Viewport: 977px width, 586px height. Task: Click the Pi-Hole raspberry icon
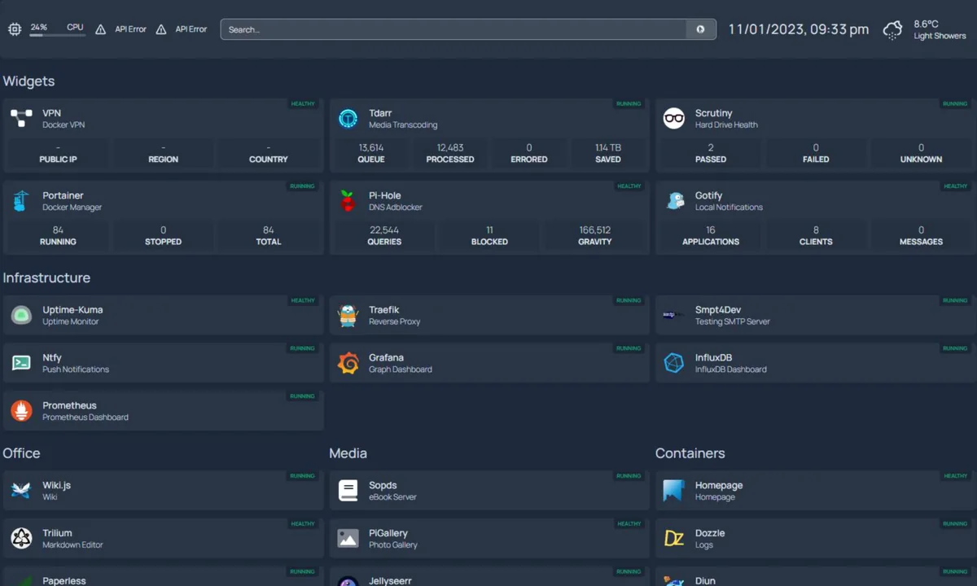pos(348,201)
